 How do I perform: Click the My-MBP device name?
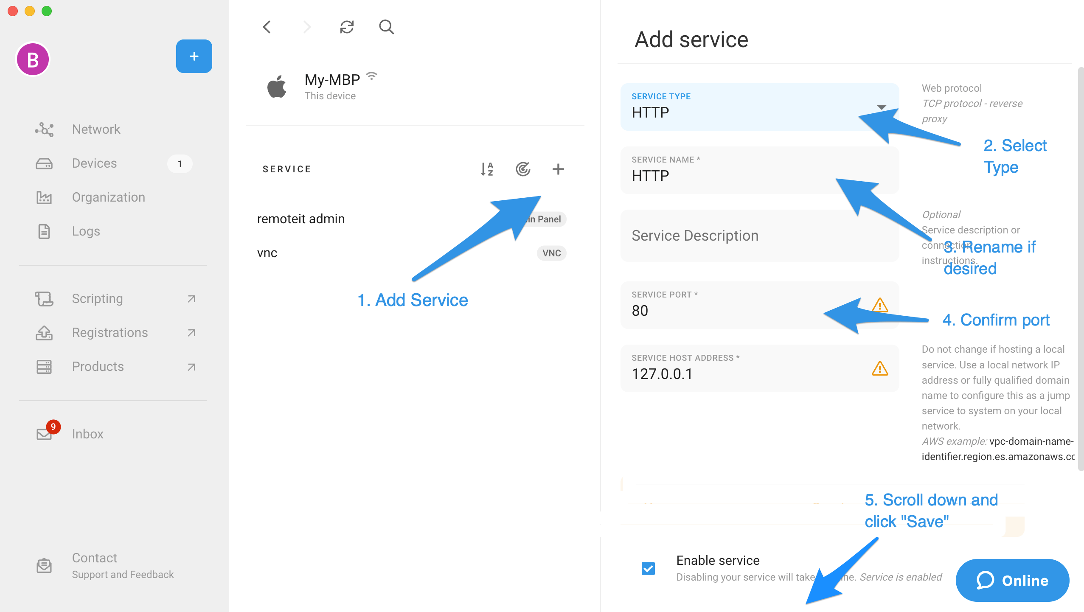(332, 80)
